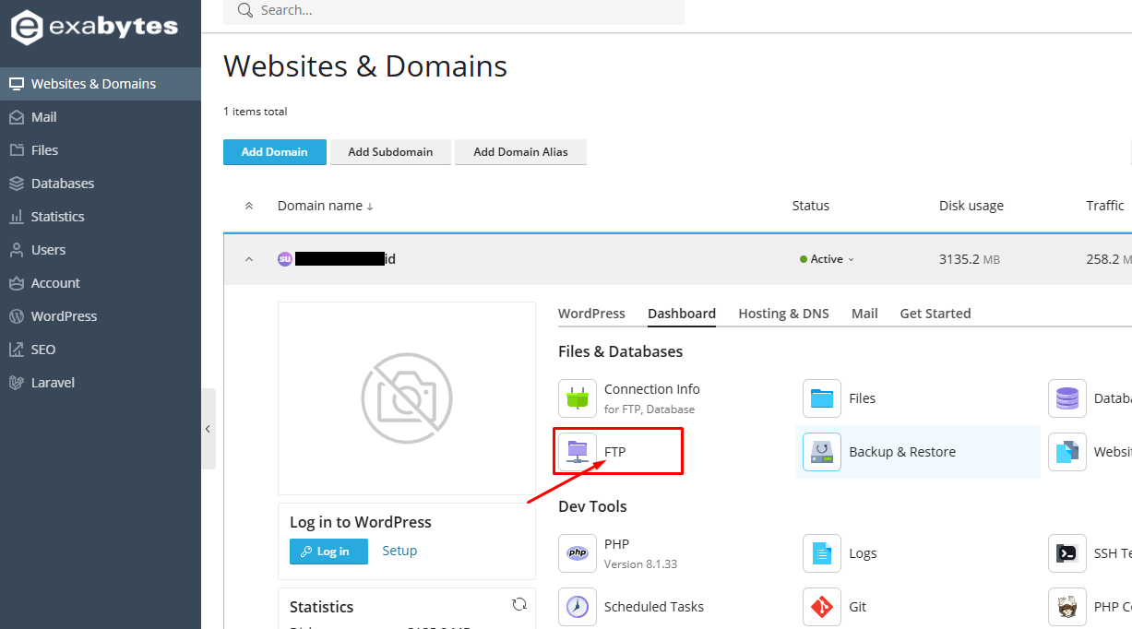Viewport: 1132px width, 629px height.
Task: Collapse the sidebar with the arrow handle
Action: tap(209, 429)
